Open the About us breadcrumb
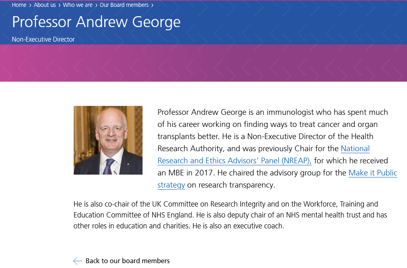Screen dimensions: 407x268 point(45,5)
